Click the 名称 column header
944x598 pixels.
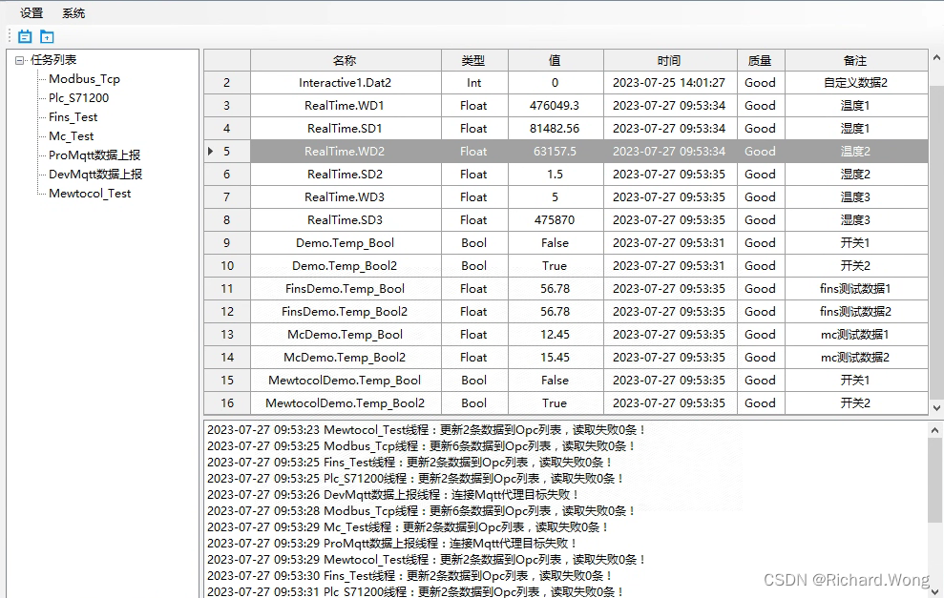coord(346,59)
